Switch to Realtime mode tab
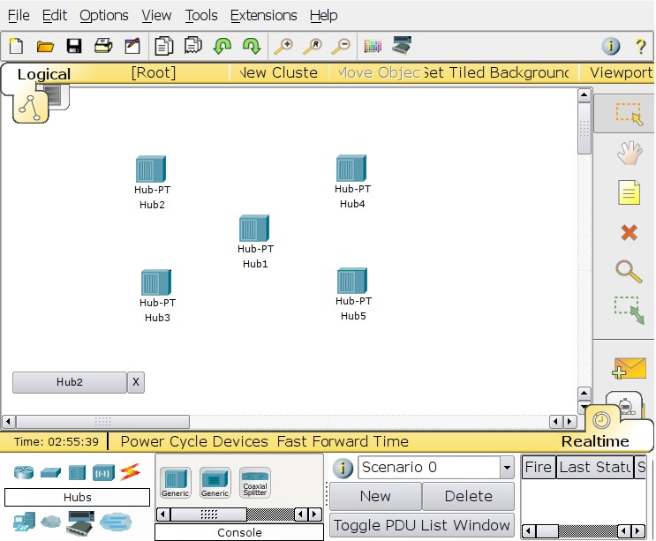This screenshot has width=656, height=541. coord(595,441)
